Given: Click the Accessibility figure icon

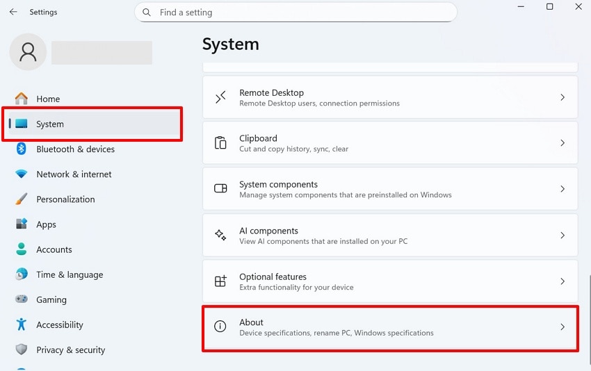Looking at the screenshot, I should coord(22,324).
